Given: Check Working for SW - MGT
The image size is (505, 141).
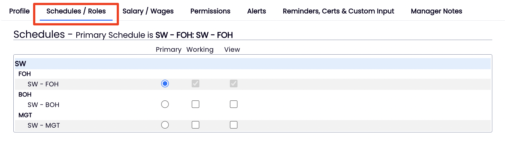Looking at the screenshot, I should pos(196,125).
